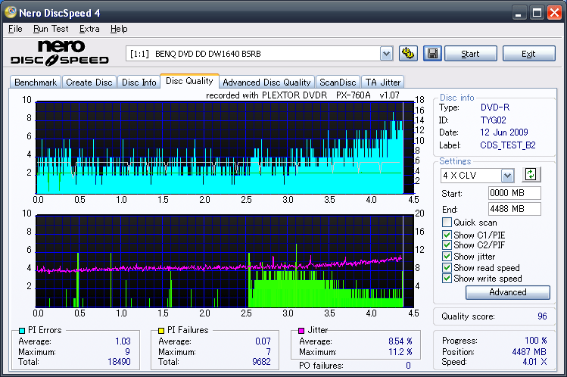Click the End position MB field
567x377 pixels.
514,209
